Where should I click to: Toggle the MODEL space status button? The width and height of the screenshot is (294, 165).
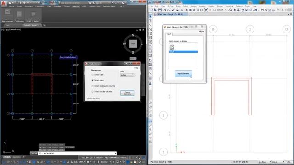pyautogui.click(x=124, y=158)
